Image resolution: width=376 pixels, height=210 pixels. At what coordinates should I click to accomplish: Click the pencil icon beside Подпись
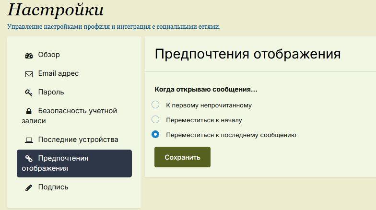(29, 187)
